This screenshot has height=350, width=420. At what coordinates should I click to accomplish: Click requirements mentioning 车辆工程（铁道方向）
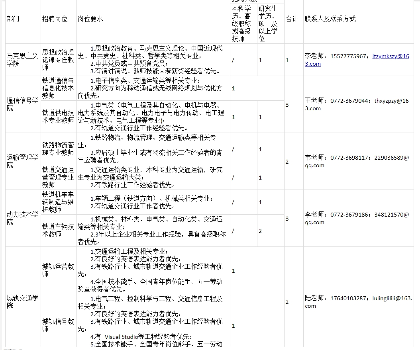pyautogui.click(x=153, y=202)
